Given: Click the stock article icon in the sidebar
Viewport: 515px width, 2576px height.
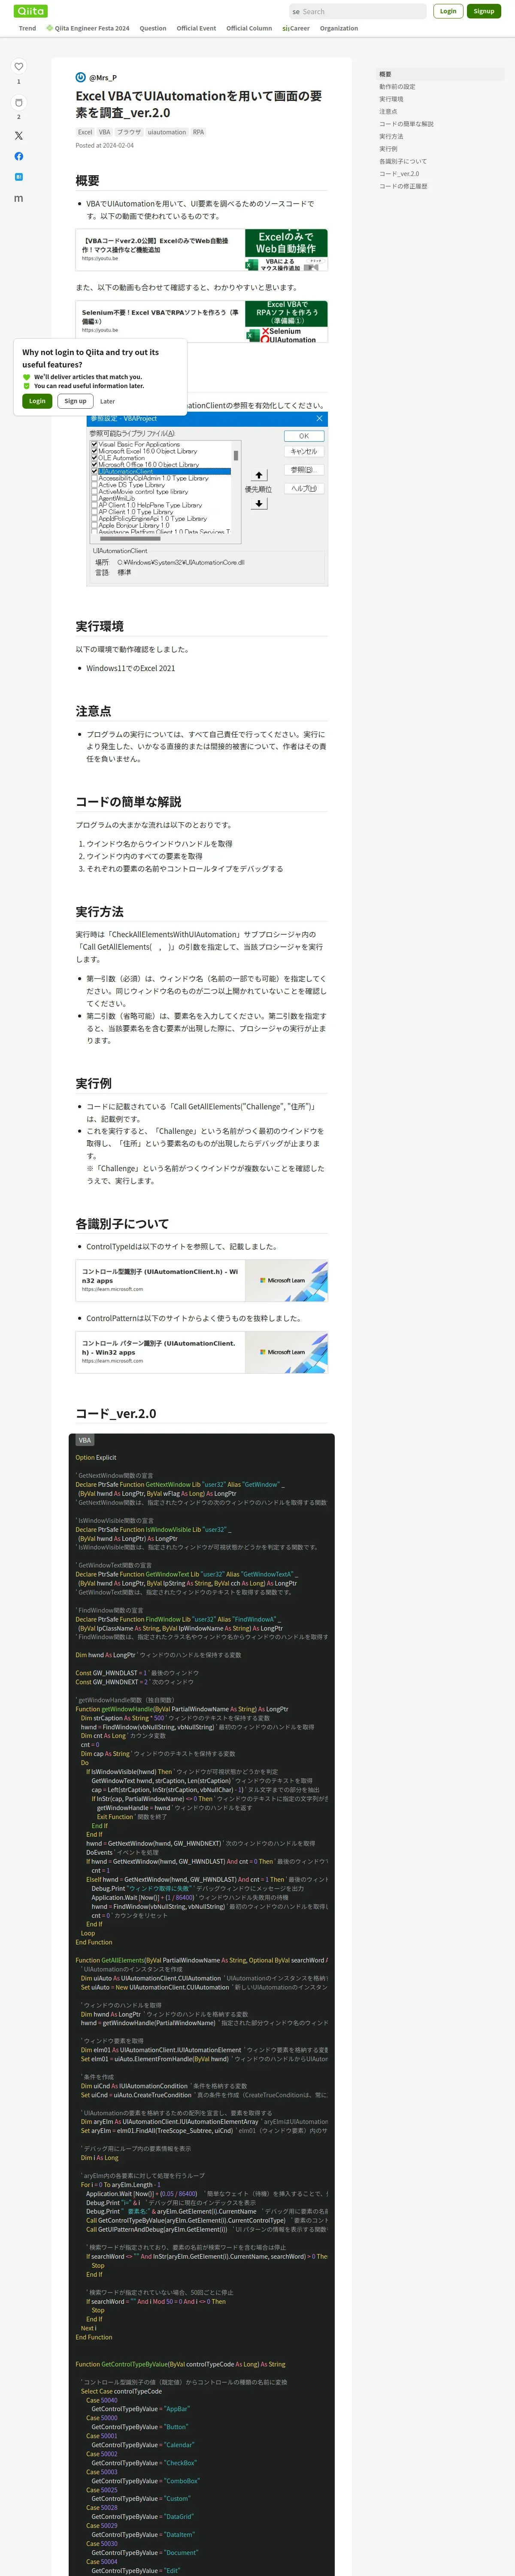Looking at the screenshot, I should [18, 102].
